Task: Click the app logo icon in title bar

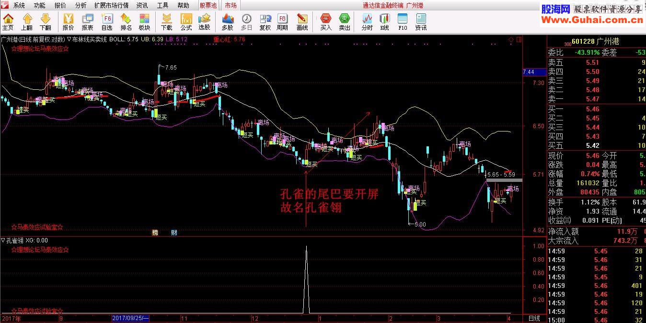Action: (x=5, y=5)
